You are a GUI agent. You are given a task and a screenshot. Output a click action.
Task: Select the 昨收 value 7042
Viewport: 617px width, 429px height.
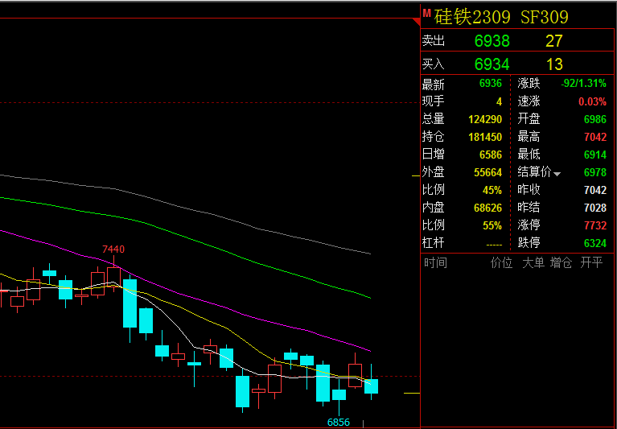pyautogui.click(x=595, y=190)
